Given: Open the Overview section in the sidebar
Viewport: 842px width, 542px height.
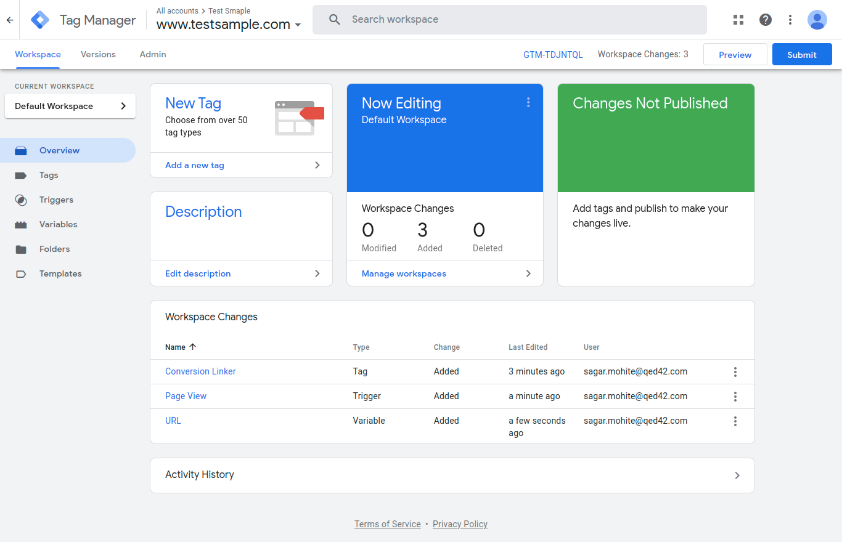Looking at the screenshot, I should [59, 150].
